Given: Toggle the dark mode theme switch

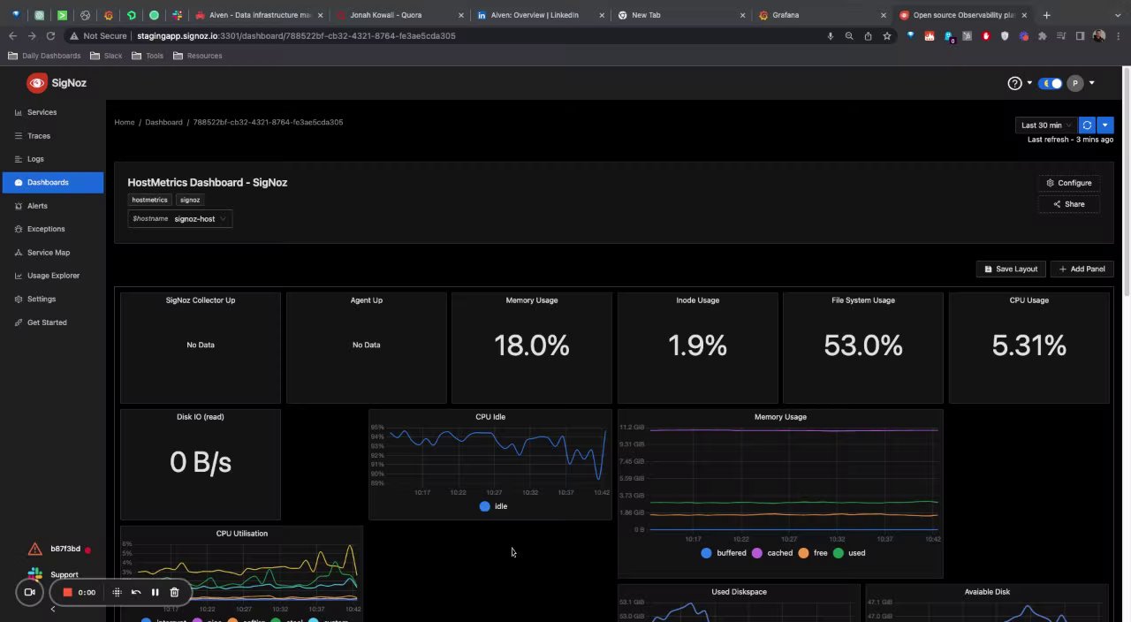Looking at the screenshot, I should pos(1051,83).
